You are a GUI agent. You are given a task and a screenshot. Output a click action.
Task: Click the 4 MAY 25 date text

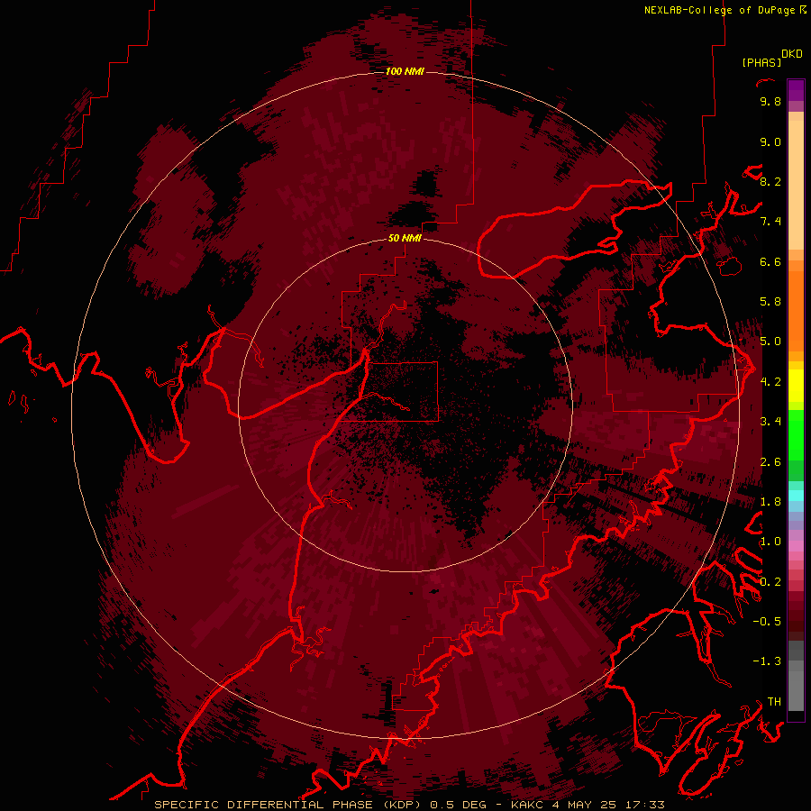(582, 805)
